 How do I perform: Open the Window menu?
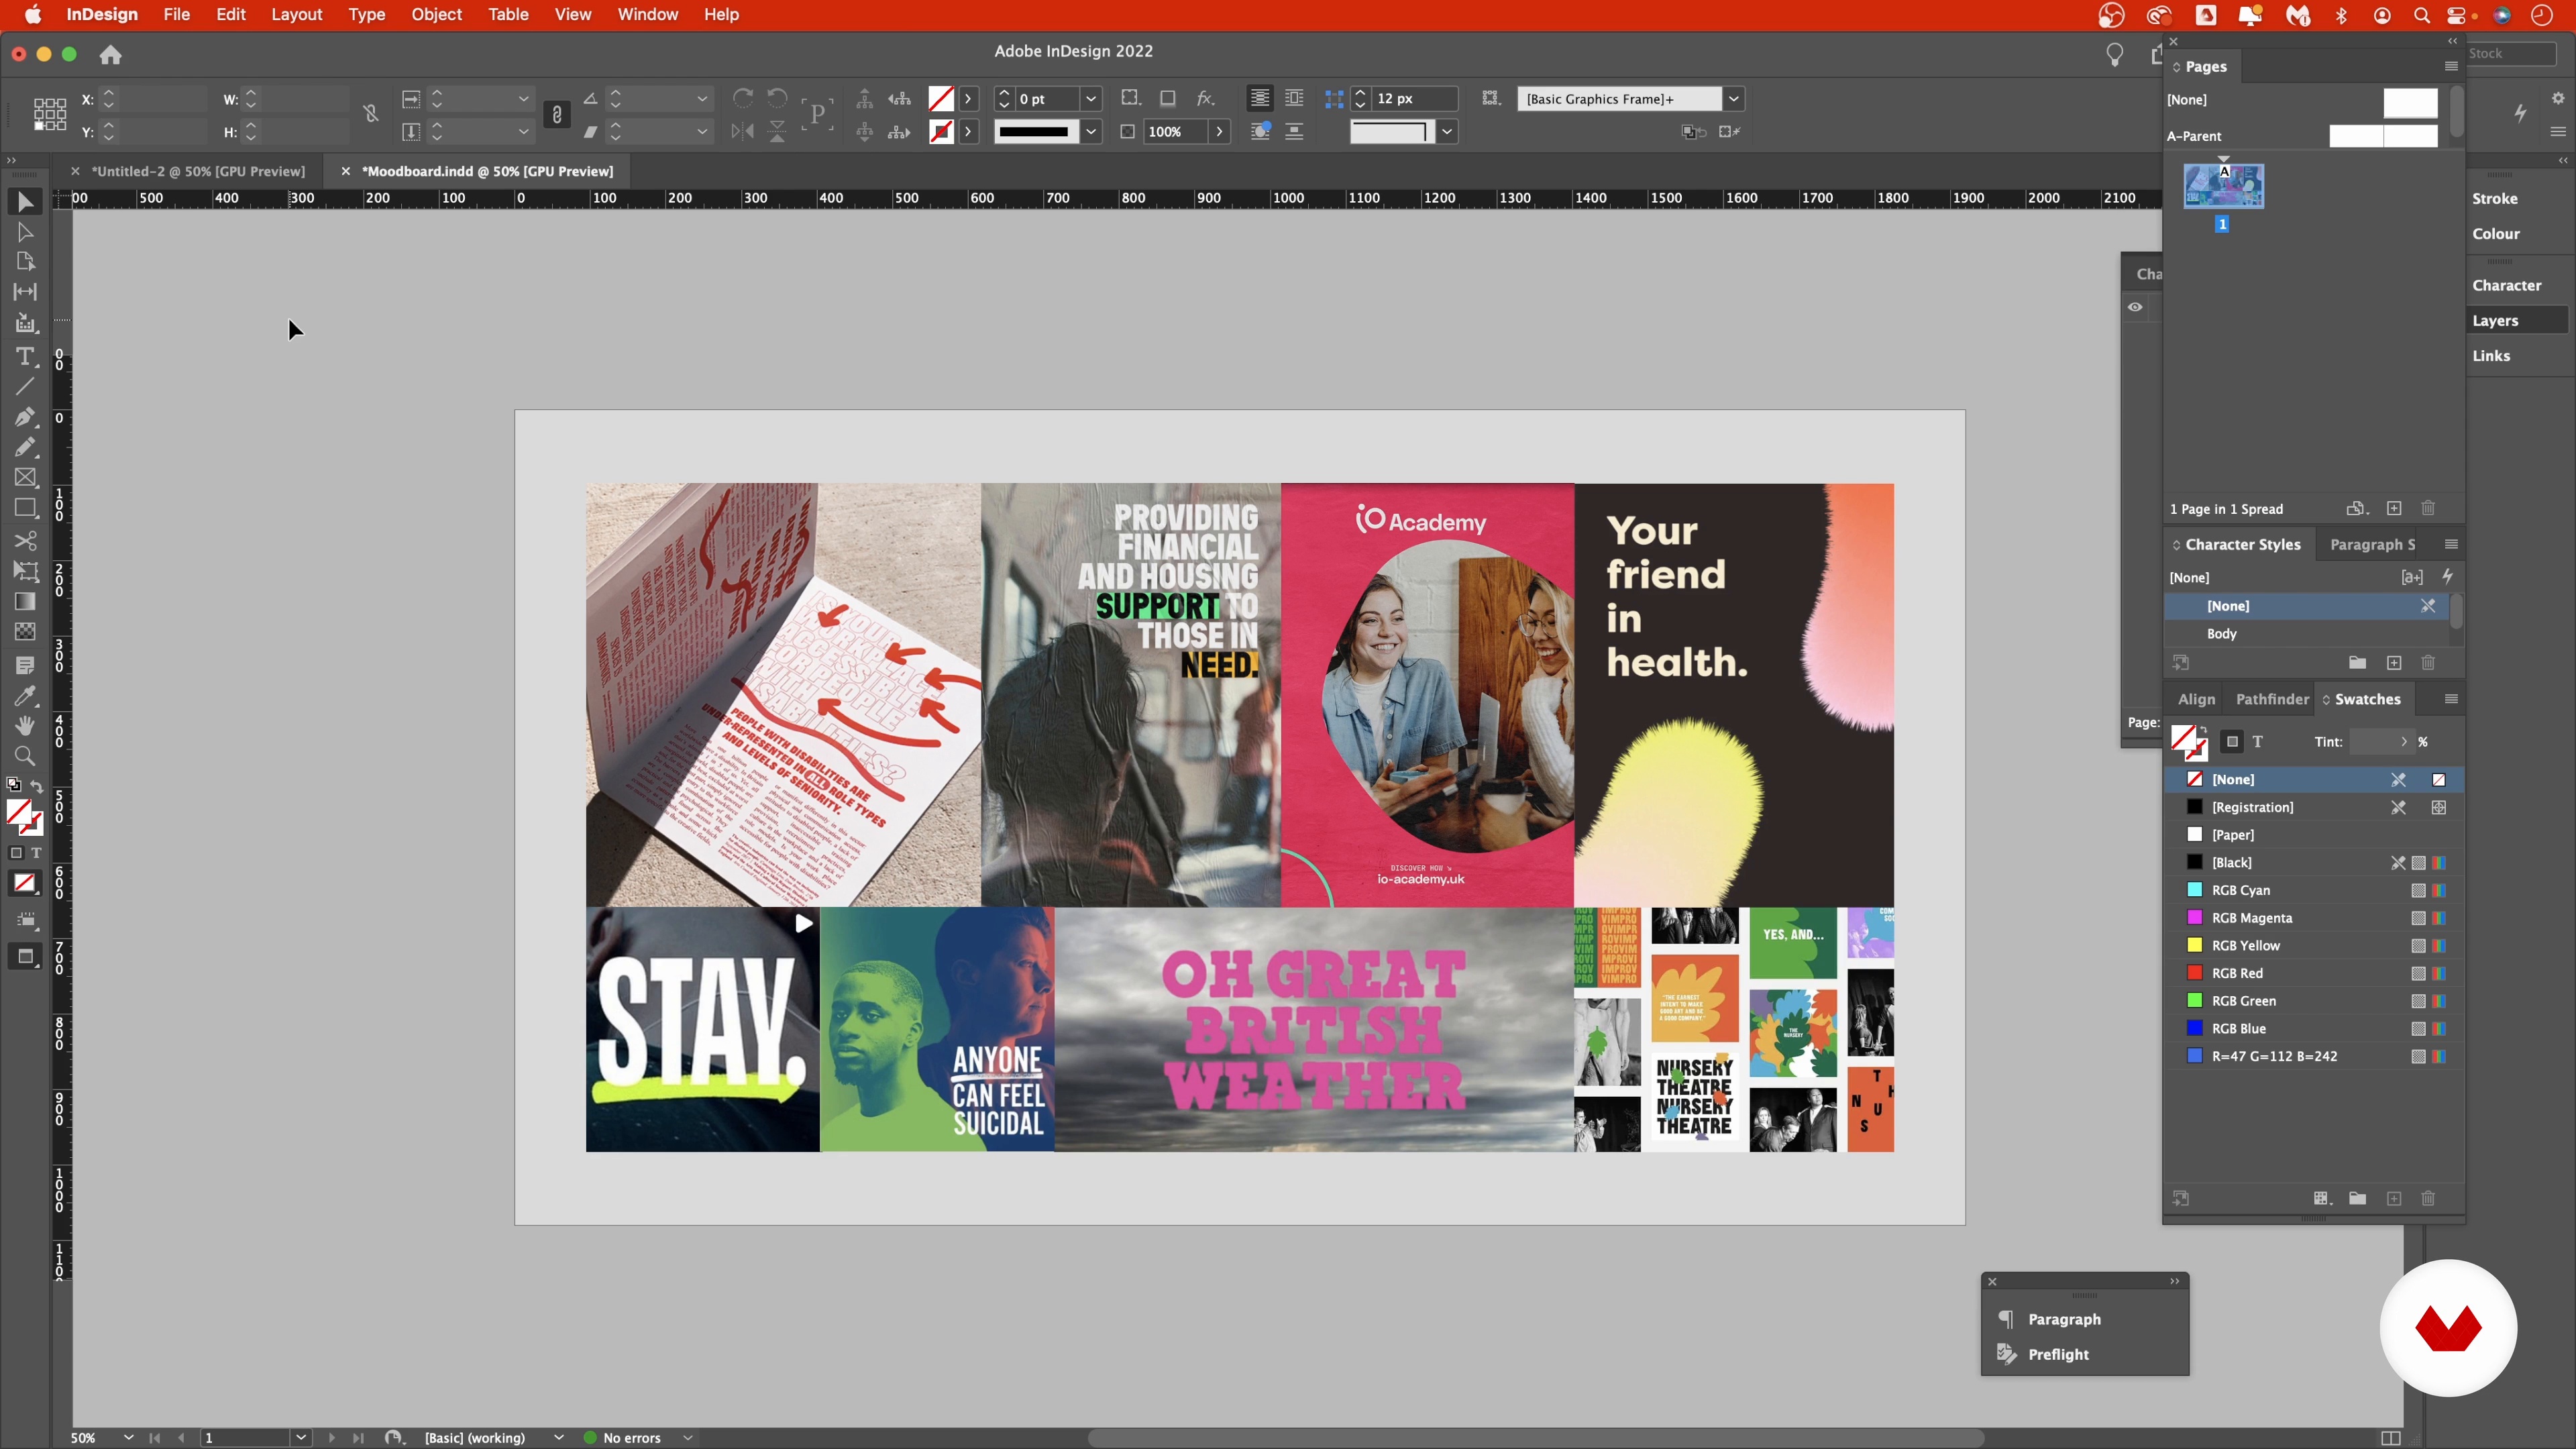[647, 15]
